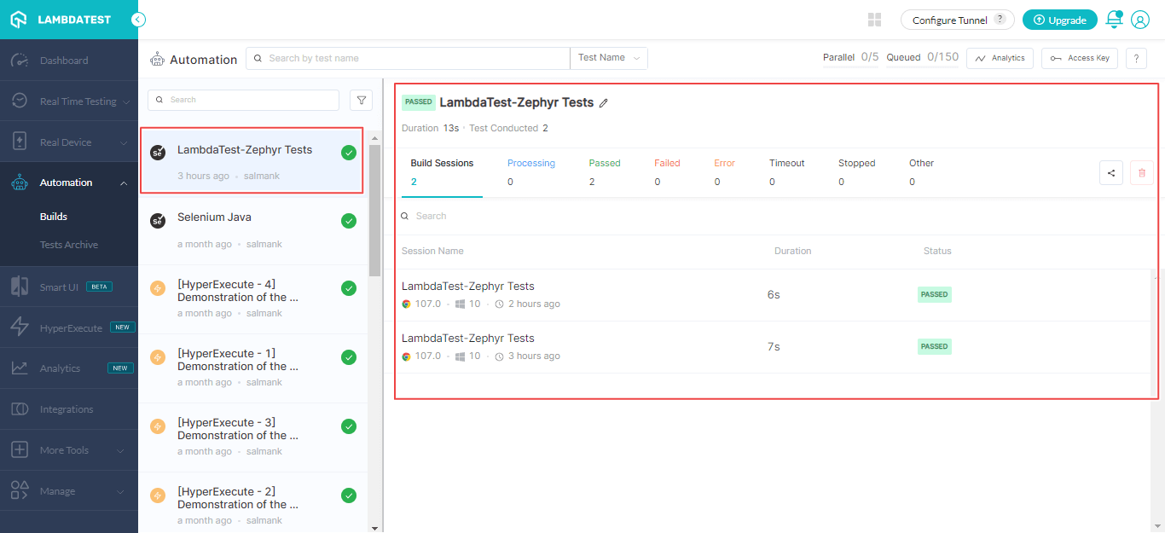The height and width of the screenshot is (533, 1165).
Task: Click the Upgrade button
Action: pos(1059,19)
